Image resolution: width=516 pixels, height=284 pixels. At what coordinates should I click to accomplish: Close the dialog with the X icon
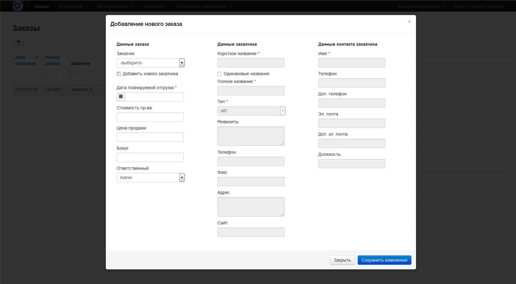pyautogui.click(x=409, y=22)
